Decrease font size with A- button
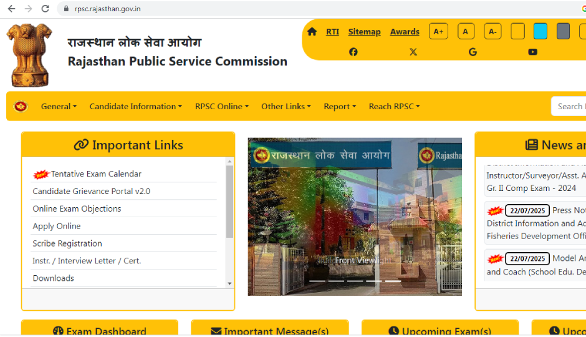 (492, 31)
